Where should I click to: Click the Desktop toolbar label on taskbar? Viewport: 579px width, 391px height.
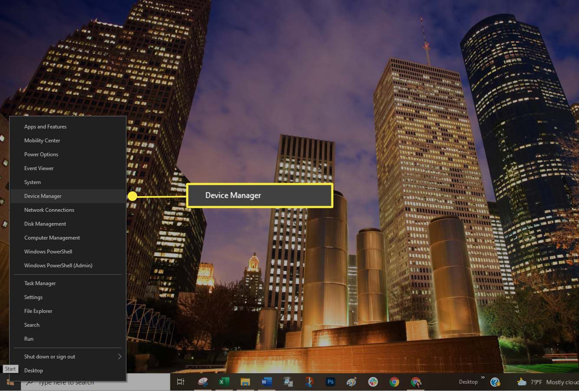pyautogui.click(x=468, y=382)
